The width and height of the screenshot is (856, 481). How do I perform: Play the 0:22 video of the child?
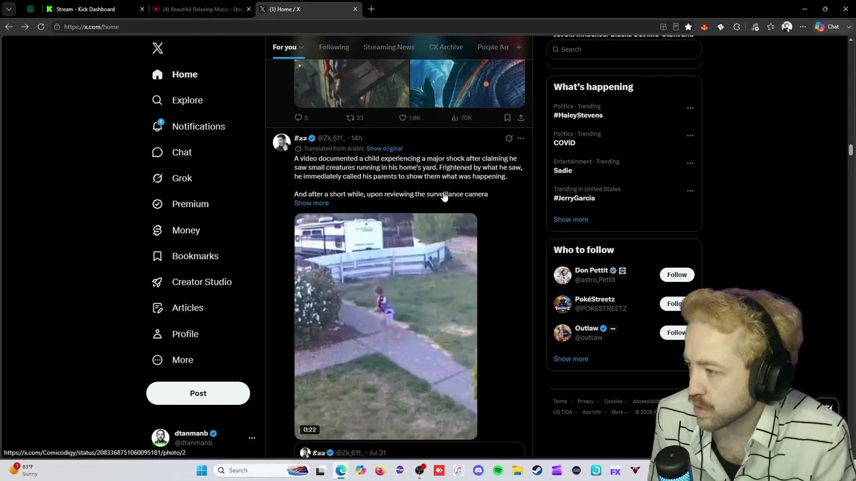(386, 327)
